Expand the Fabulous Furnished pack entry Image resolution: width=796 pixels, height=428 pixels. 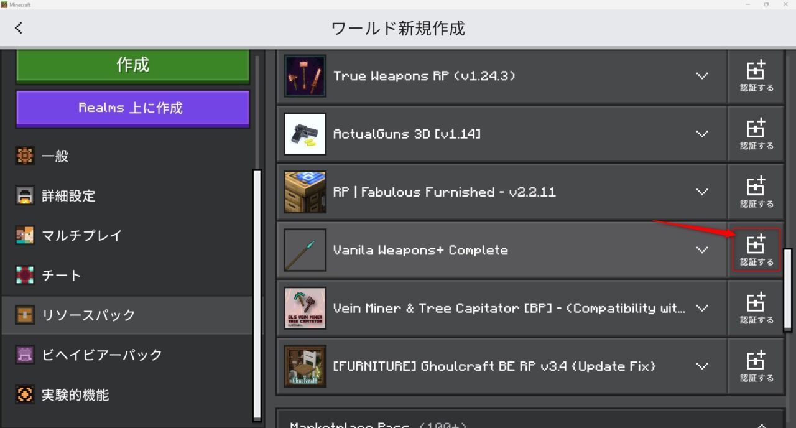point(702,192)
